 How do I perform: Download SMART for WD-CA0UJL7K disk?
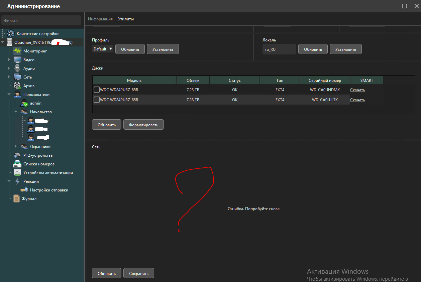(357, 100)
